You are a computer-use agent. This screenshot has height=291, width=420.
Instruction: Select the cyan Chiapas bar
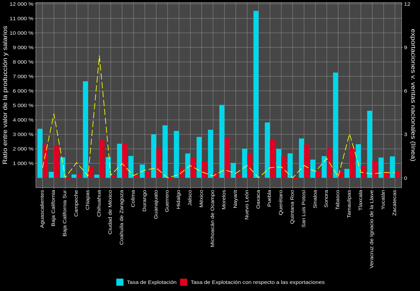click(x=85, y=129)
